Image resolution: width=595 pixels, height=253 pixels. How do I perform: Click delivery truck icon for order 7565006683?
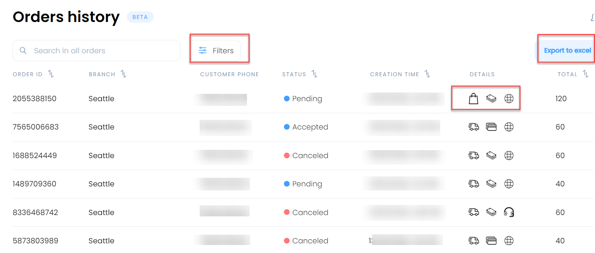[474, 127]
